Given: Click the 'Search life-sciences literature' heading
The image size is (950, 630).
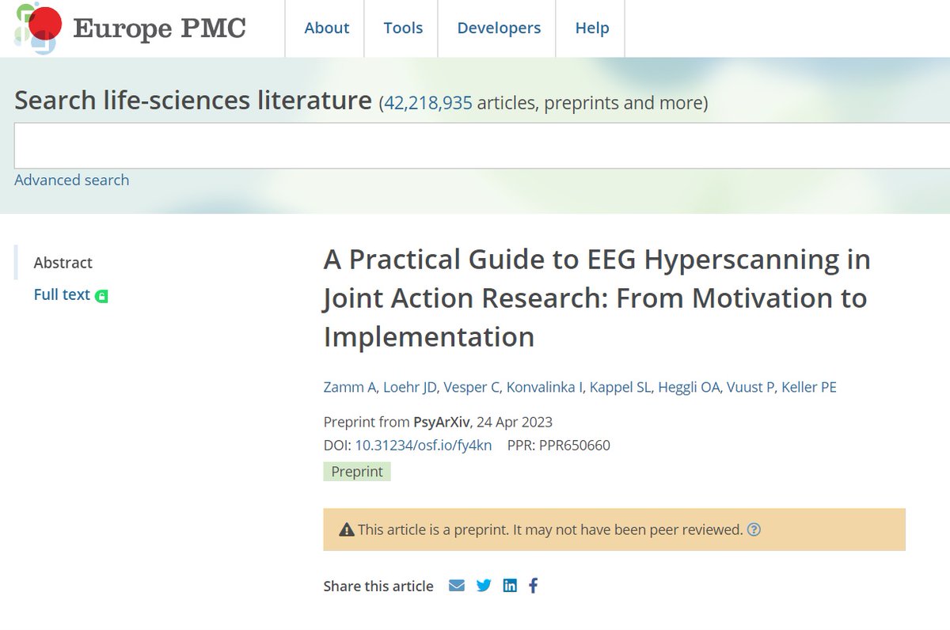Looking at the screenshot, I should 193,101.
